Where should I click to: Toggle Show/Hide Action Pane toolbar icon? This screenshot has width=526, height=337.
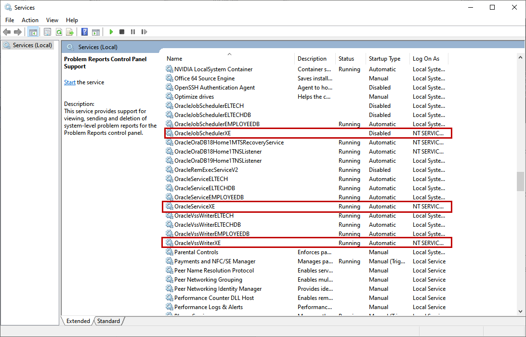pyautogui.click(x=96, y=32)
